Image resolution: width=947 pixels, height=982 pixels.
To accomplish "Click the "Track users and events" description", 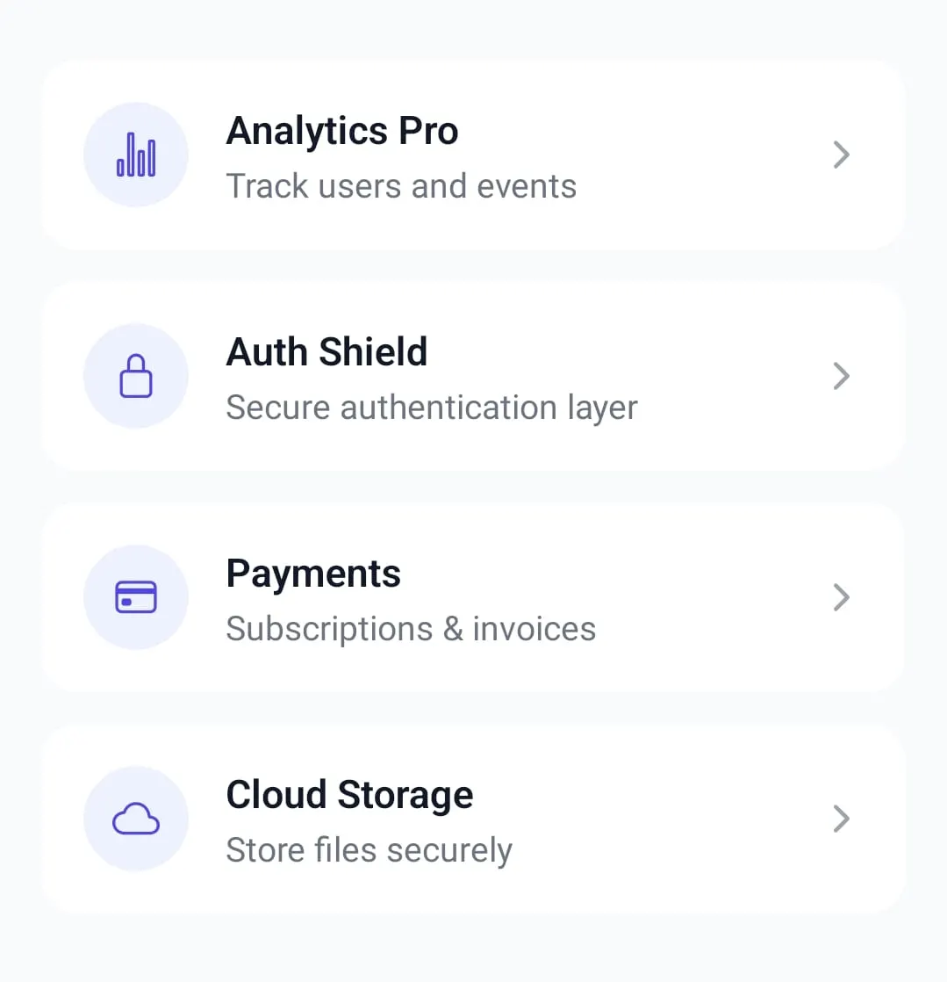I will pyautogui.click(x=401, y=186).
